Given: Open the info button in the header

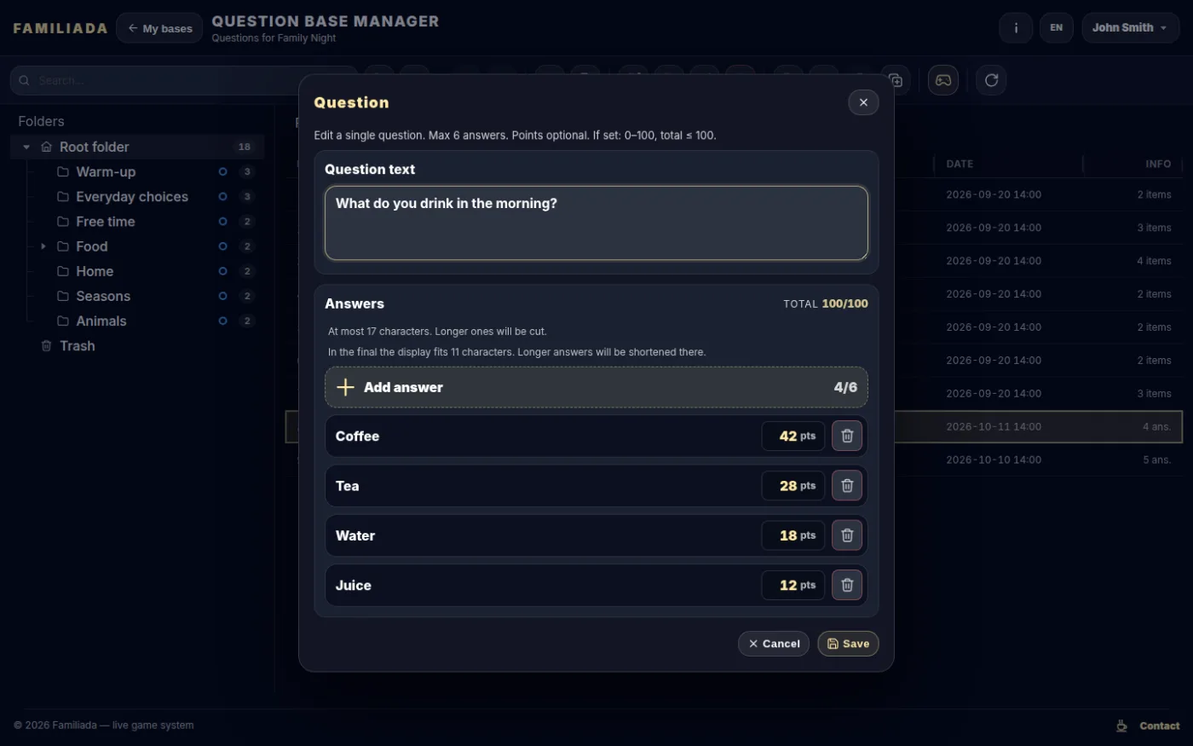Looking at the screenshot, I should (x=1016, y=27).
